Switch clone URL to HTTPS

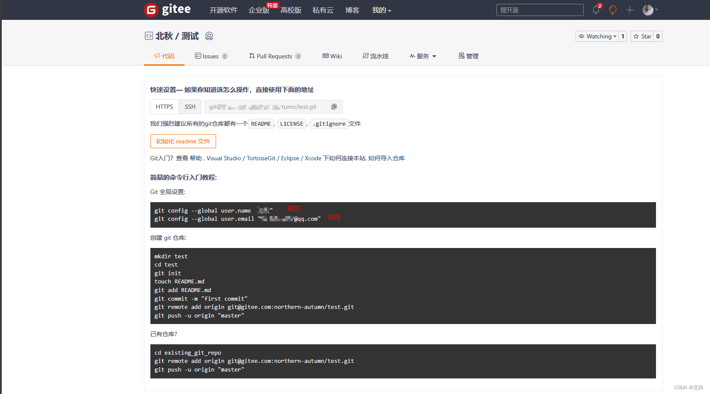click(x=165, y=107)
